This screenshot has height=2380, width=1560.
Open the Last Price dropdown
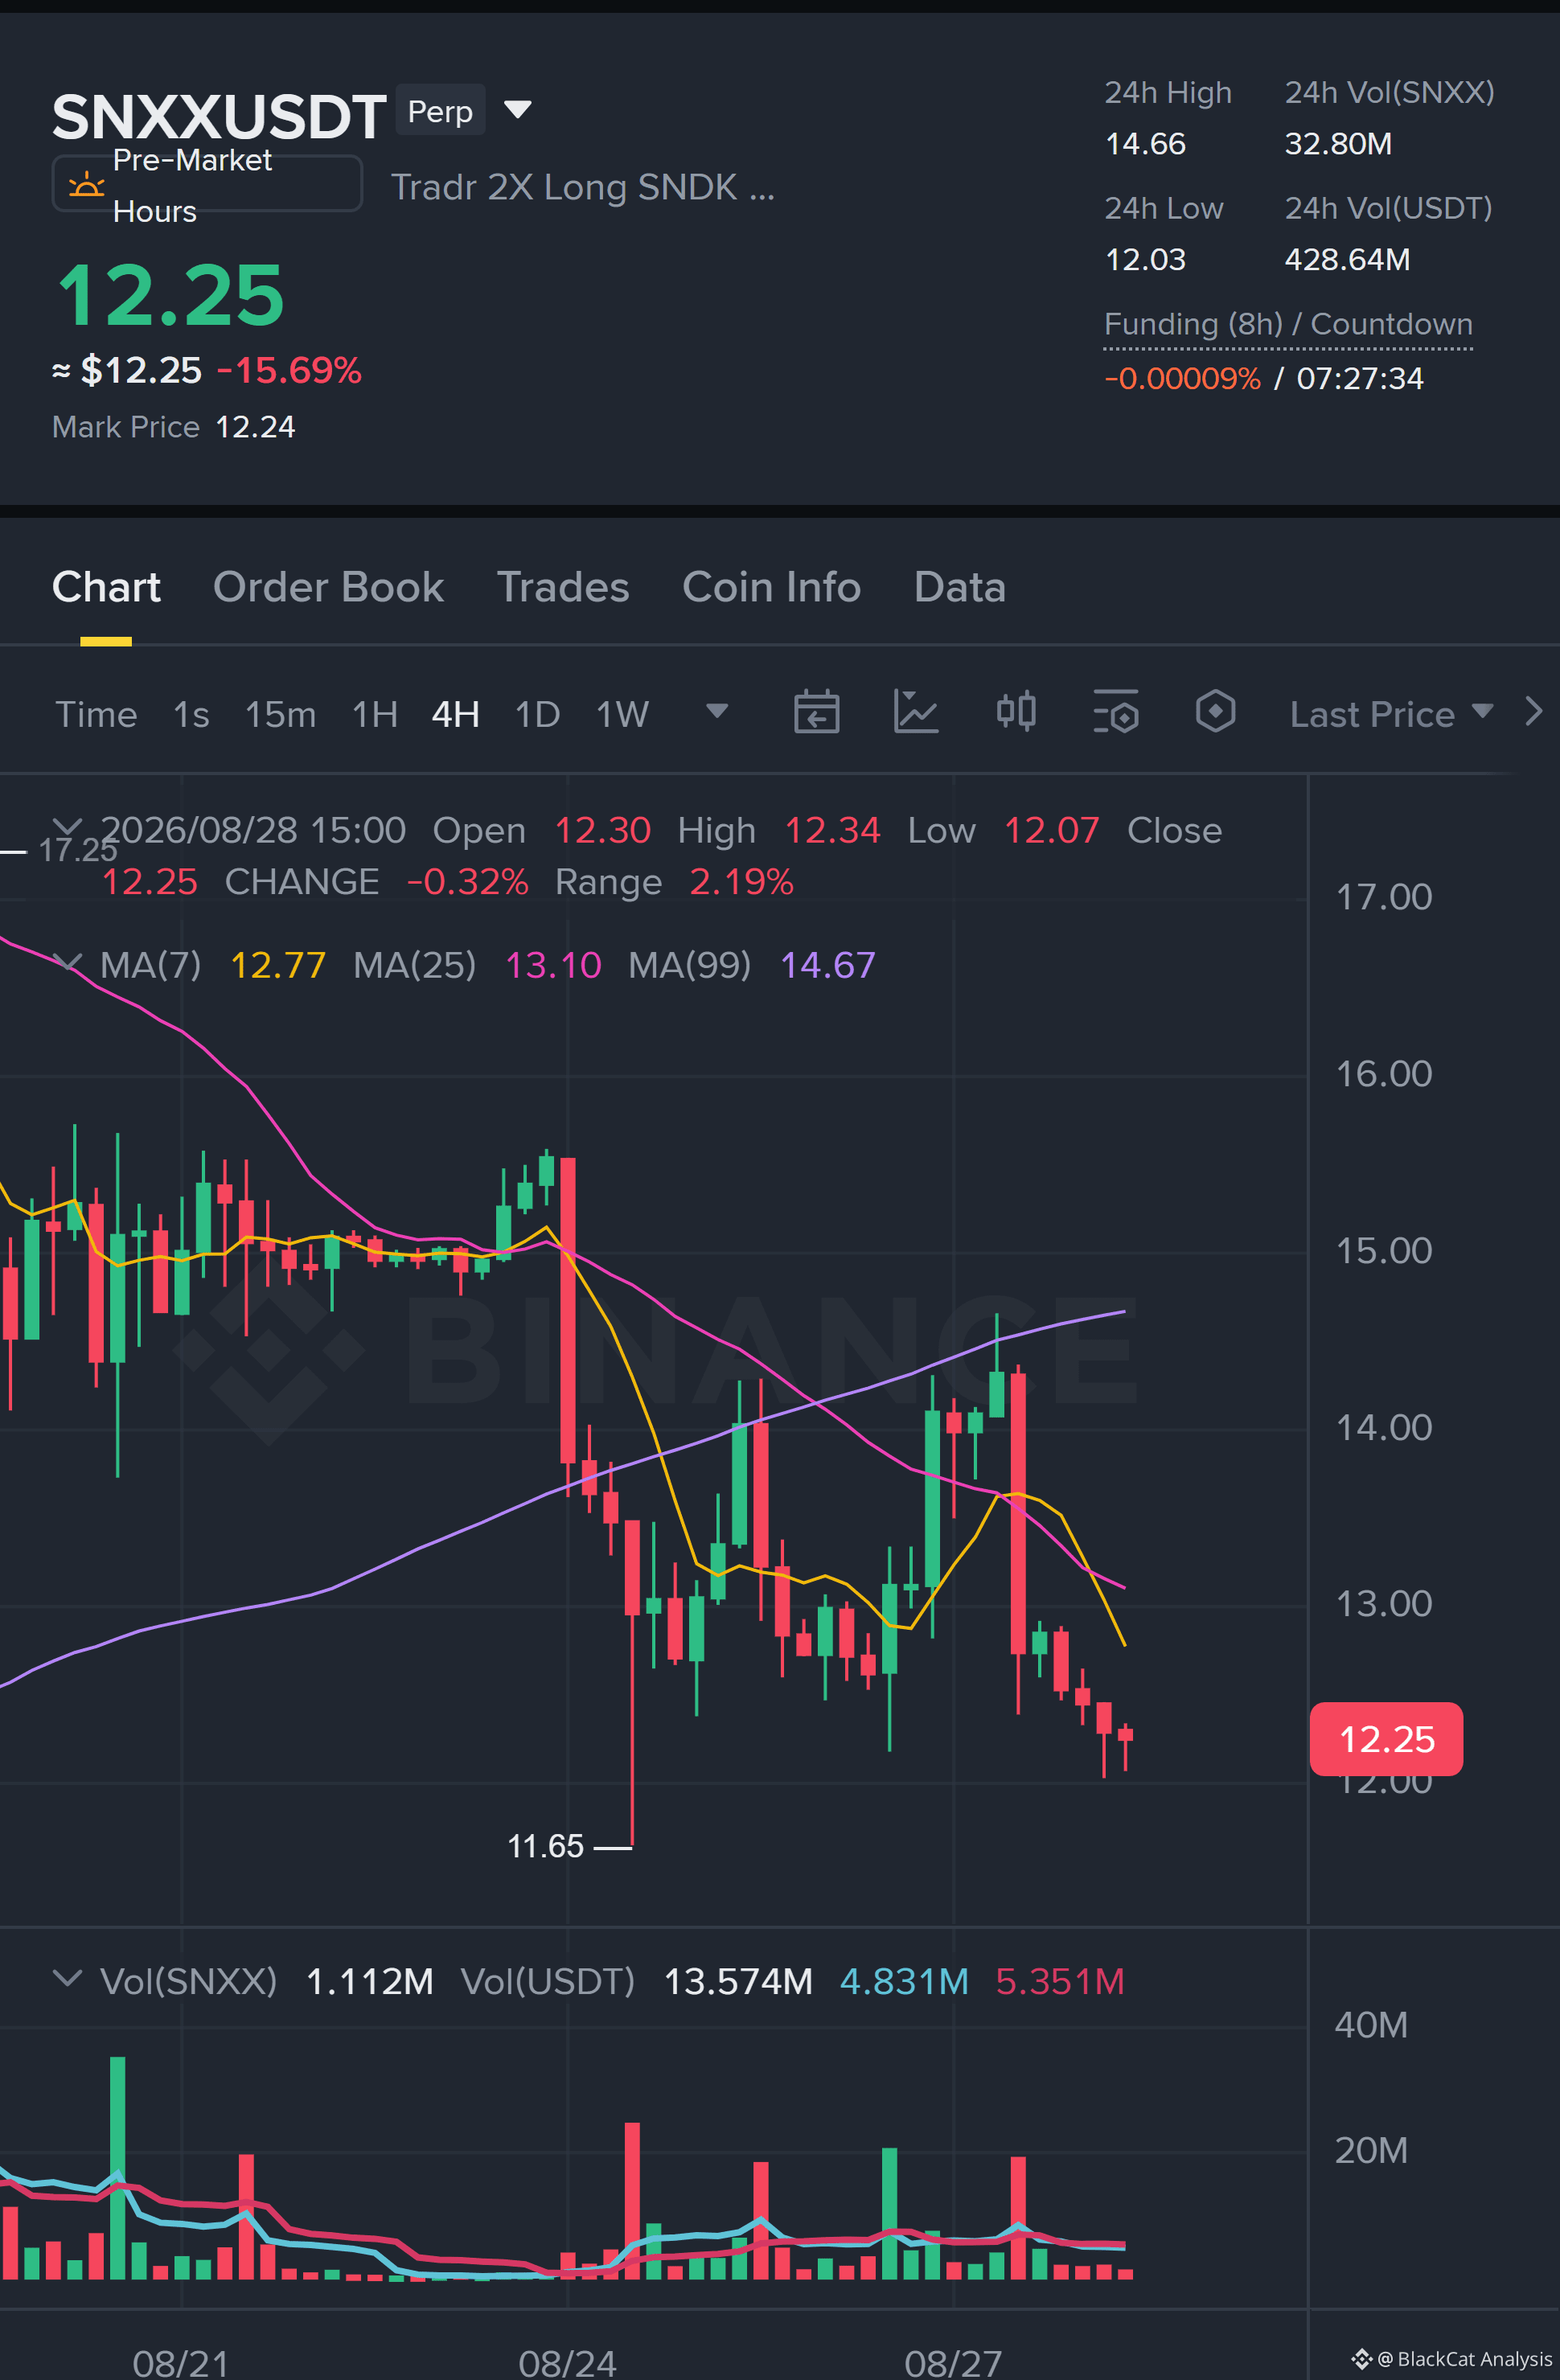[x=1391, y=714]
